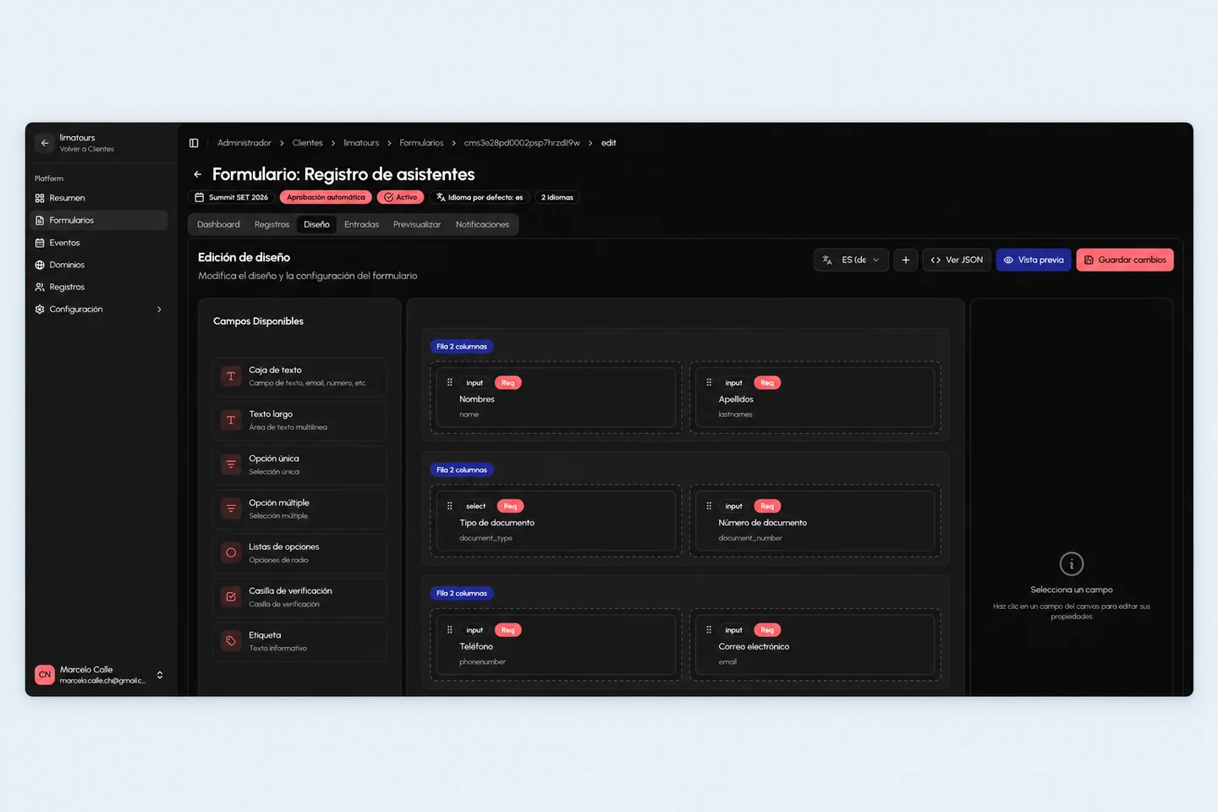Image resolution: width=1218 pixels, height=812 pixels.
Task: Click the drag handle on Nombres field
Action: pyautogui.click(x=450, y=382)
